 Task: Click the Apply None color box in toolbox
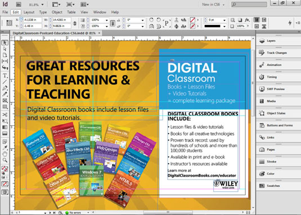pos(5,184)
